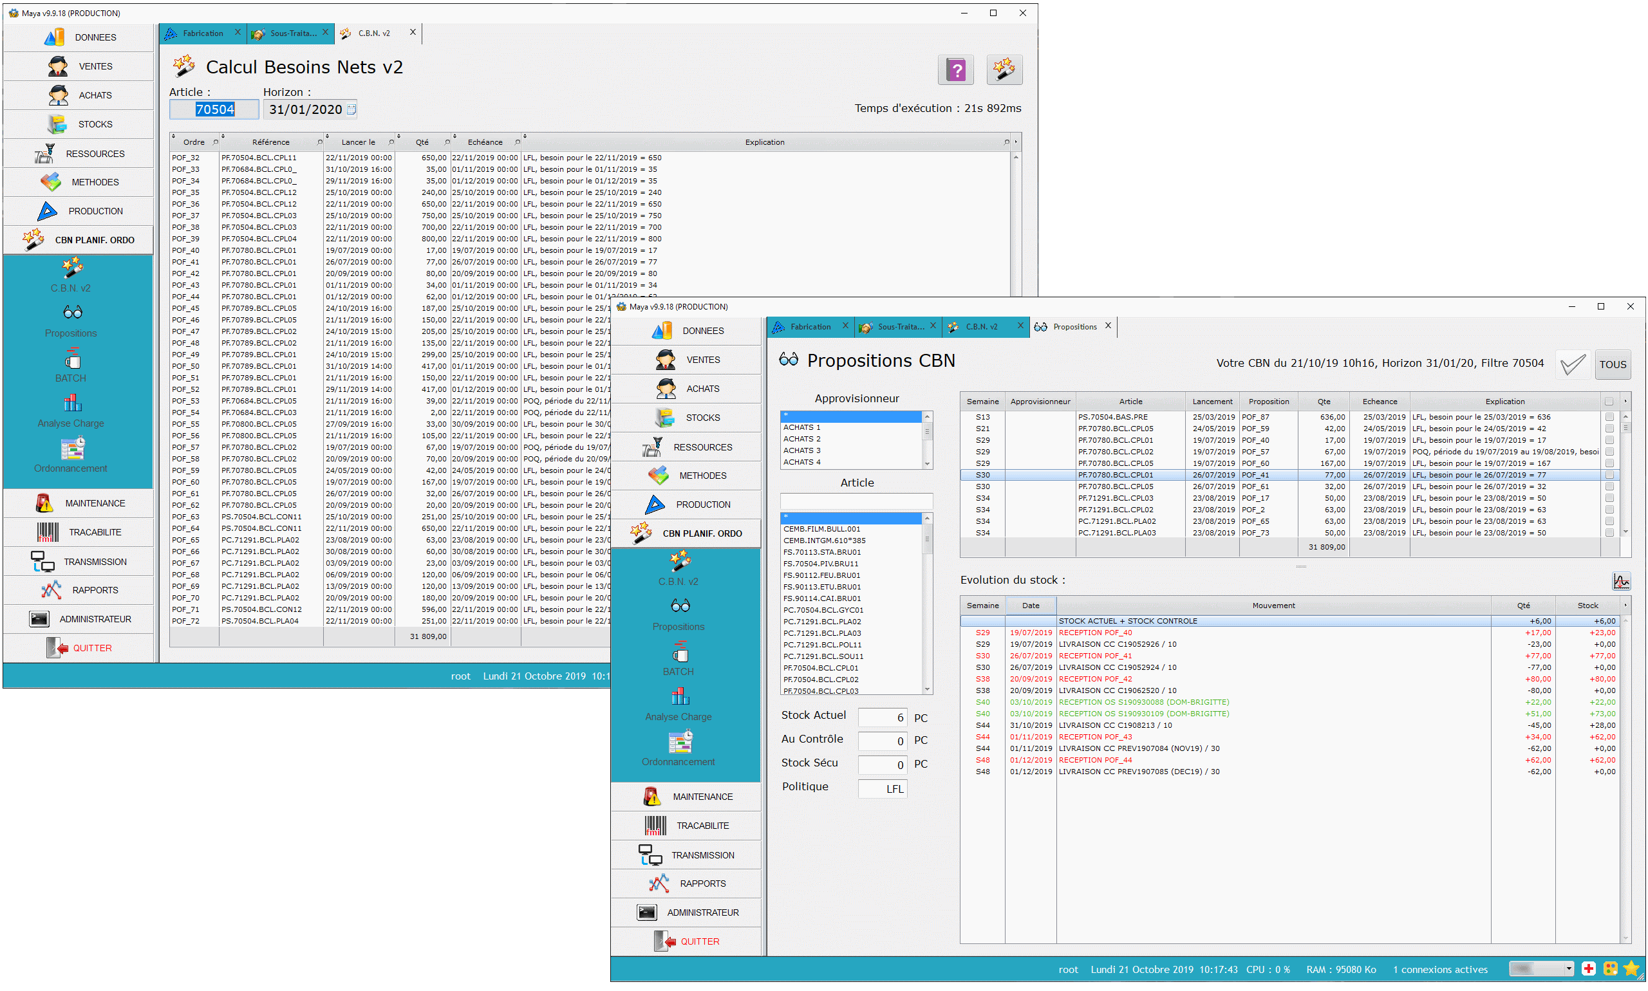Screen dimensions: 1648x991
Task: Click the Article filter input field
Action: click(856, 501)
